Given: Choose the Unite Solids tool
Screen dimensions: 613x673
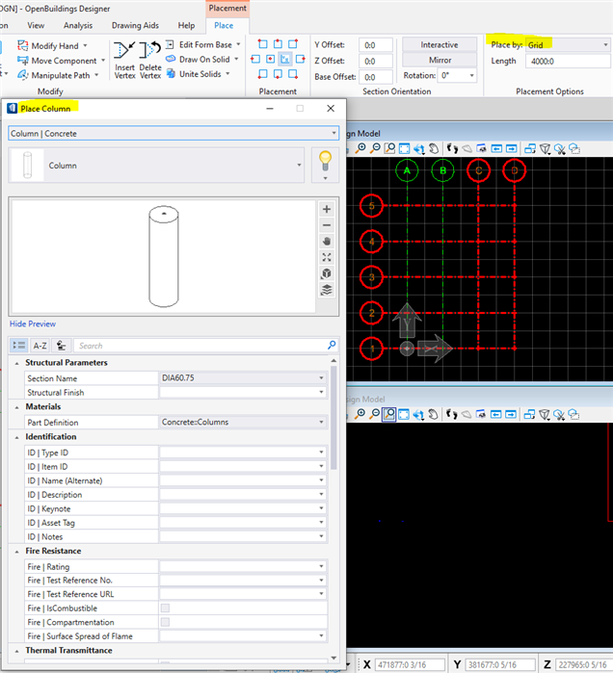Looking at the screenshot, I should tap(198, 74).
